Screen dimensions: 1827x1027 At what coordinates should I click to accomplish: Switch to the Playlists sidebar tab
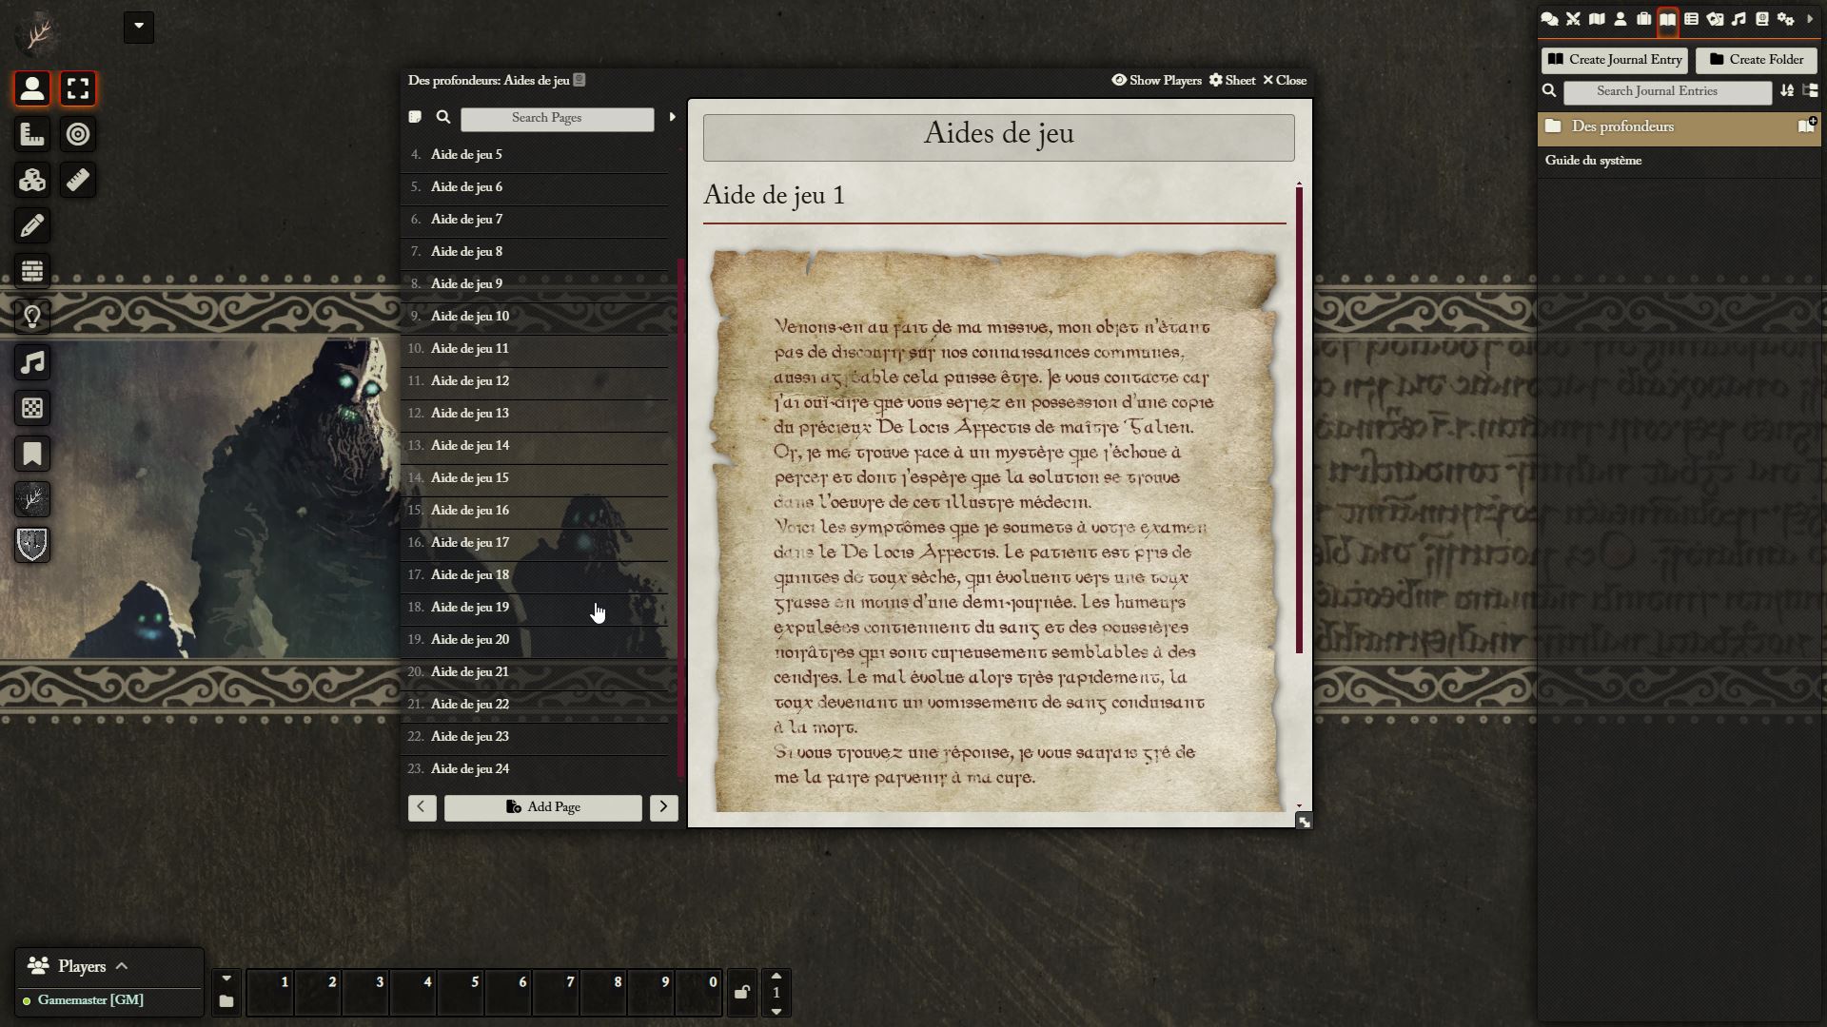click(1739, 19)
